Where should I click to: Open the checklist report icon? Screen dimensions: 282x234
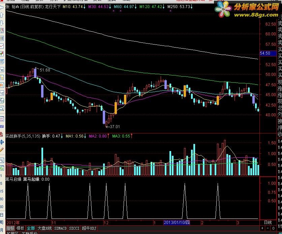(2, 30)
